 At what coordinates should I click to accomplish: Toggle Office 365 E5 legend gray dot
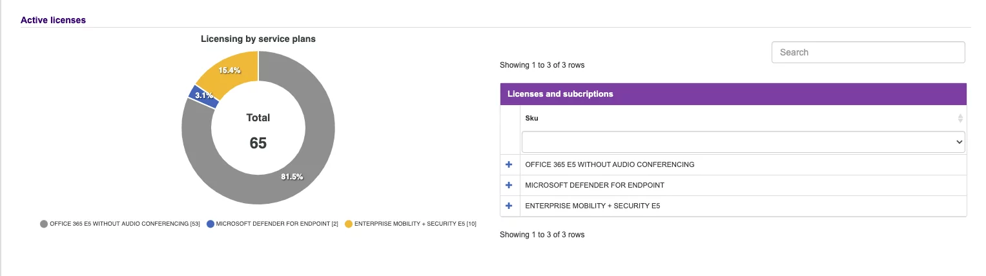[44, 224]
